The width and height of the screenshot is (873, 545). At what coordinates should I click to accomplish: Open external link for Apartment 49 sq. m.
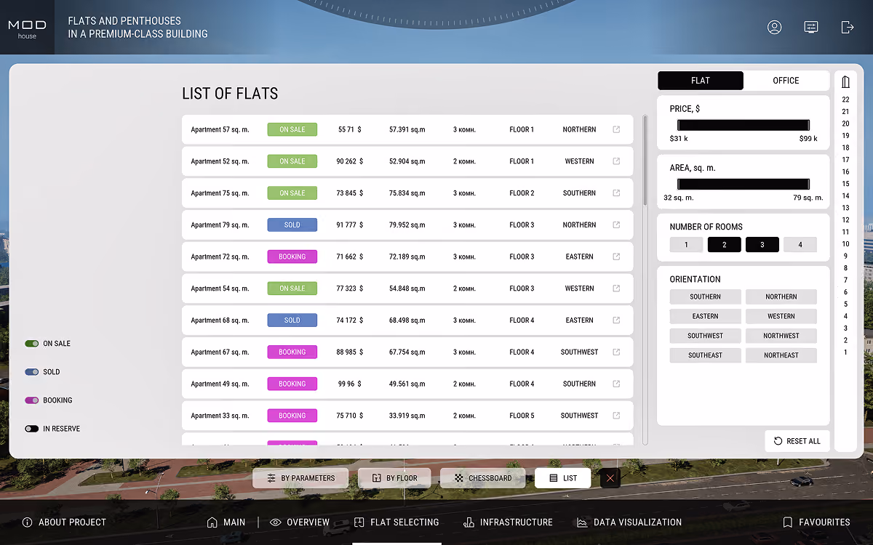(x=616, y=384)
